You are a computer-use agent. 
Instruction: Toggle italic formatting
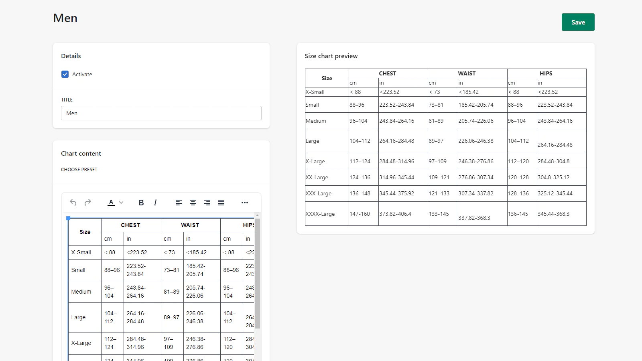[155, 203]
